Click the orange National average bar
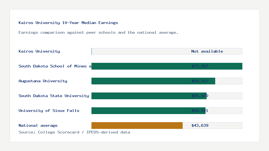Screen dimensions: 269x151 coord(137,126)
